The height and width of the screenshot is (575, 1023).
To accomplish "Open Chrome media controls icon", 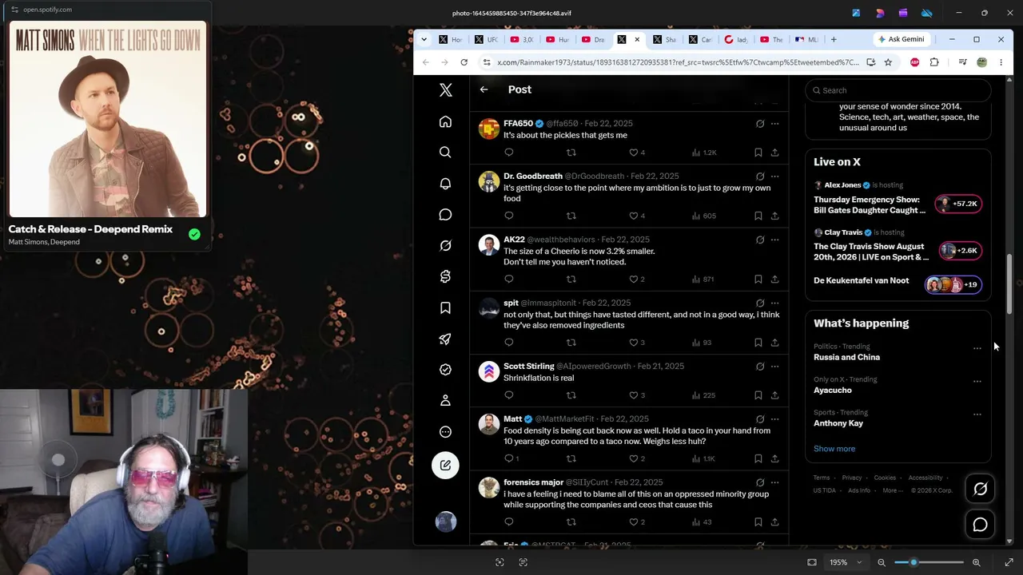I will coord(962,62).
